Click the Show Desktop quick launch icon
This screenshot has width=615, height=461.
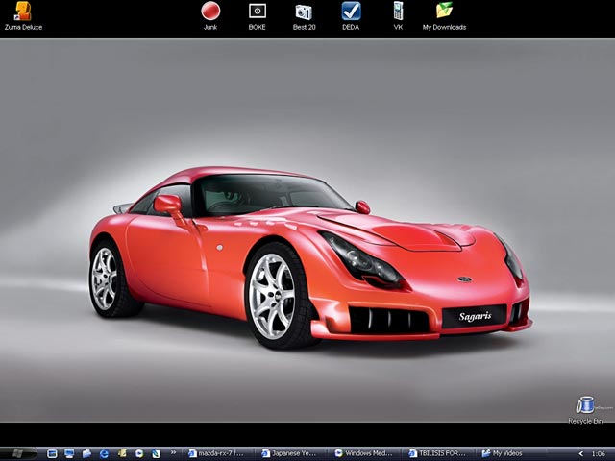click(52, 454)
